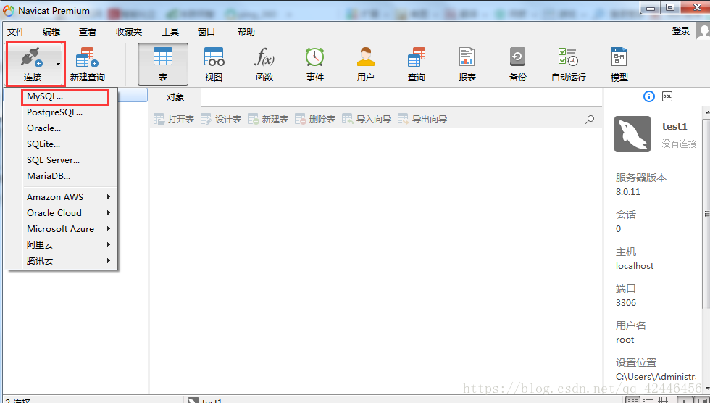This screenshot has height=403, width=710.
Task: Click the 没有连接 status text
Action: click(x=678, y=144)
